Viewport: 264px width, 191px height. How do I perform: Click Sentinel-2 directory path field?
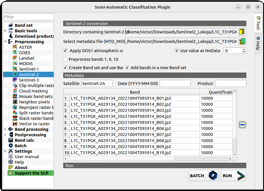click(x=181, y=32)
